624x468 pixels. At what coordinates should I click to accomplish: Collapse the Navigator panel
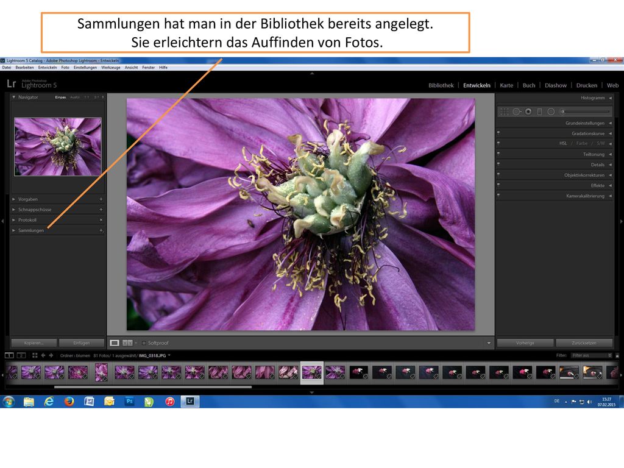click(13, 97)
